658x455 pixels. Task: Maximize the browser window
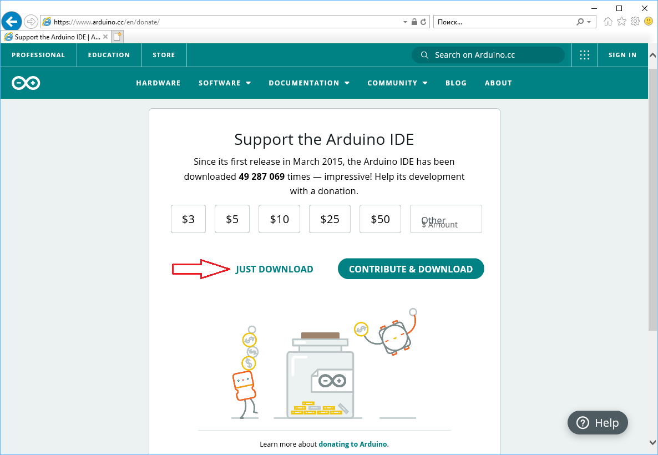tap(619, 8)
